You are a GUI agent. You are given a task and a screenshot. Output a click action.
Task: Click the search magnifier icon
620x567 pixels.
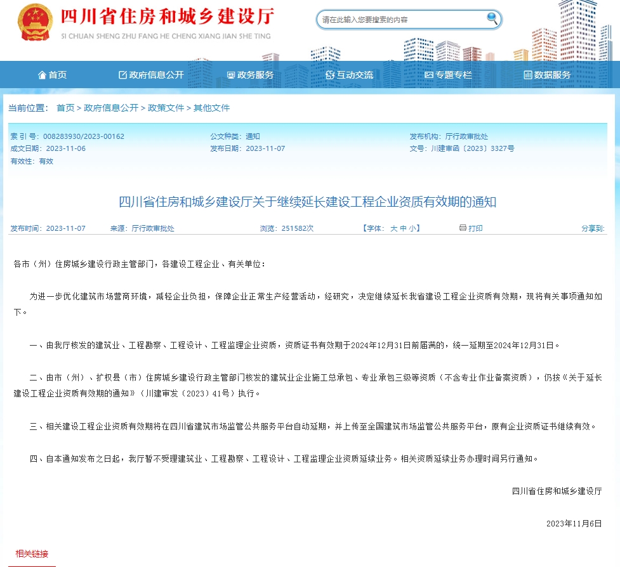click(492, 18)
